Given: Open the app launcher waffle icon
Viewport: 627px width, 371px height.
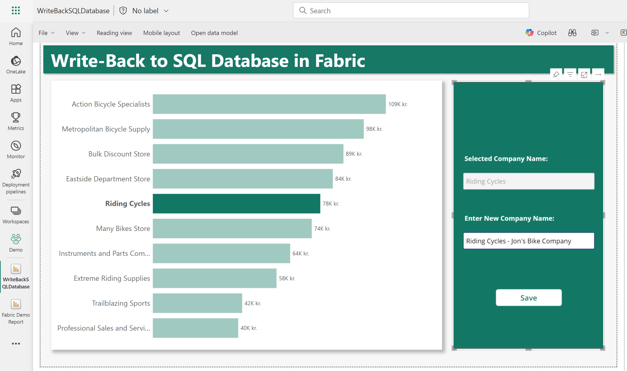Looking at the screenshot, I should (x=16, y=10).
